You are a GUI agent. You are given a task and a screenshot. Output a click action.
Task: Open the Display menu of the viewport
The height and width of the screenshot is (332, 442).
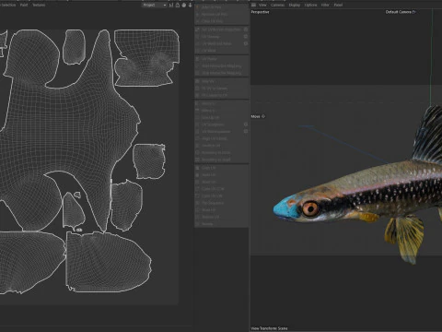pos(294,5)
